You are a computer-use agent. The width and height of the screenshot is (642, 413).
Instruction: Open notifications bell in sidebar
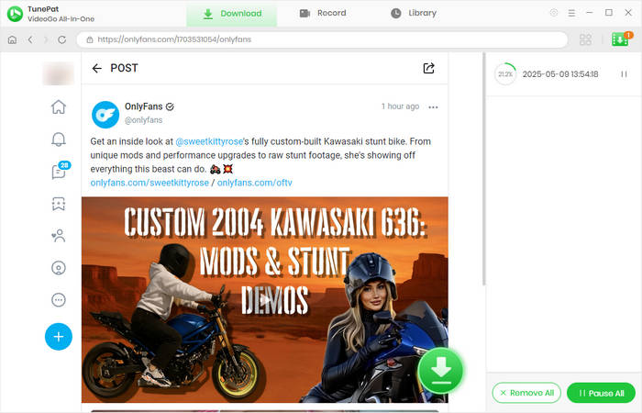[59, 140]
